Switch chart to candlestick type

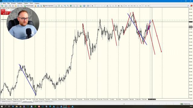(x=59, y=6)
